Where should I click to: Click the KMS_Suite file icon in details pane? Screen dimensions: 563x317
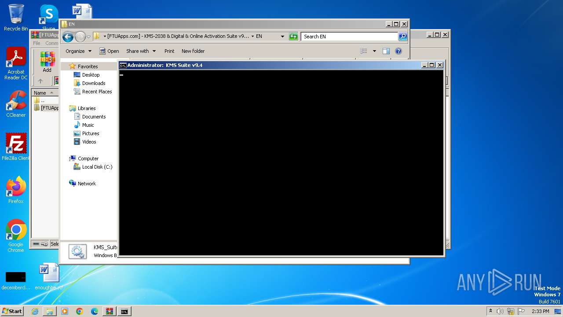(78, 251)
